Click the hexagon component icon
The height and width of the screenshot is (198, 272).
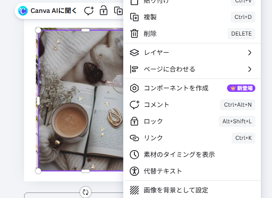(x=134, y=88)
